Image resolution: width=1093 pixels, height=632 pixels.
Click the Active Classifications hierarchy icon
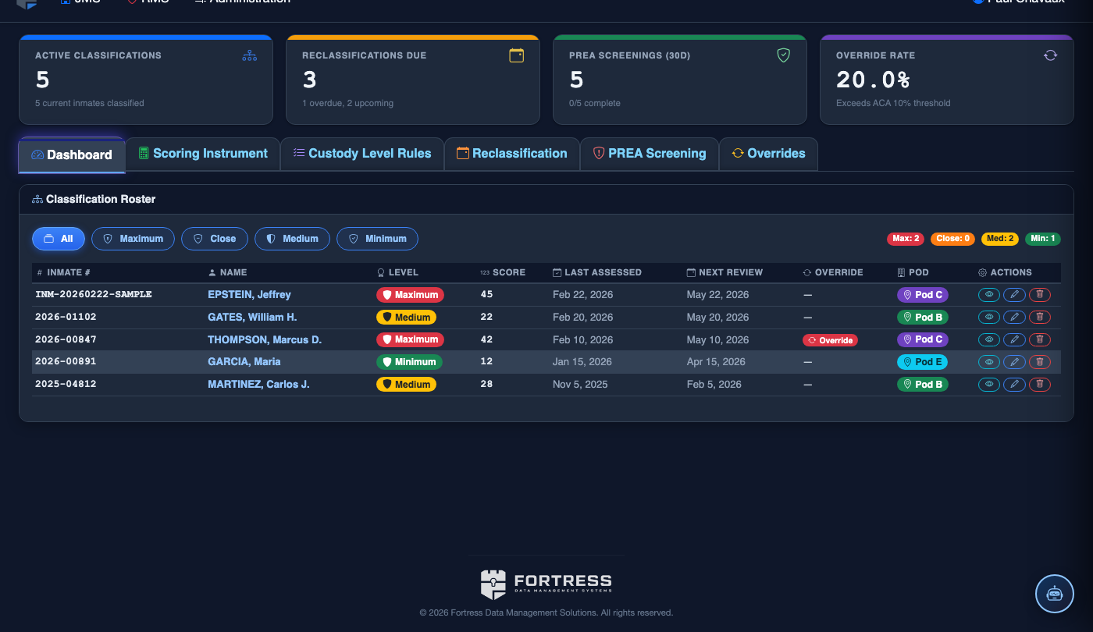(249, 55)
